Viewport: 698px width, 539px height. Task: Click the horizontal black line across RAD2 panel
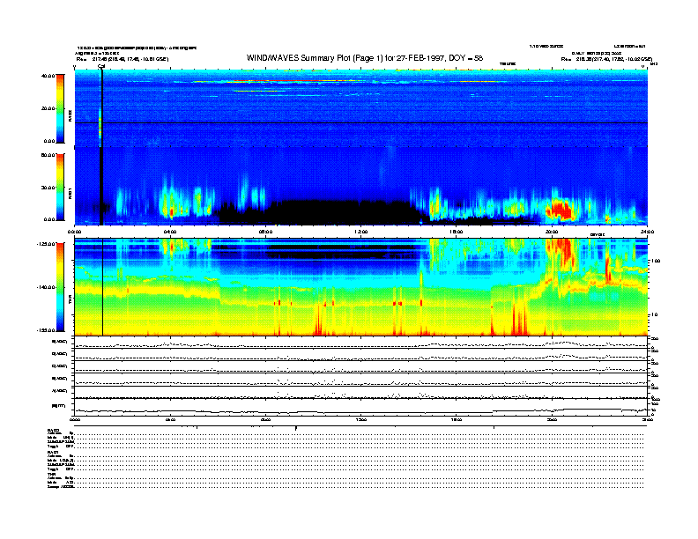tap(360, 122)
